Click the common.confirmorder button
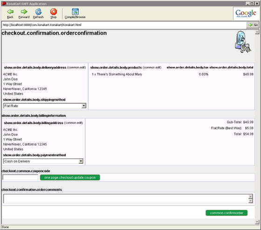 [x=227, y=213]
